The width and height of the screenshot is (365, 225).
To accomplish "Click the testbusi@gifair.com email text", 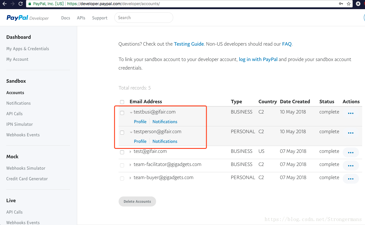I will click(155, 112).
